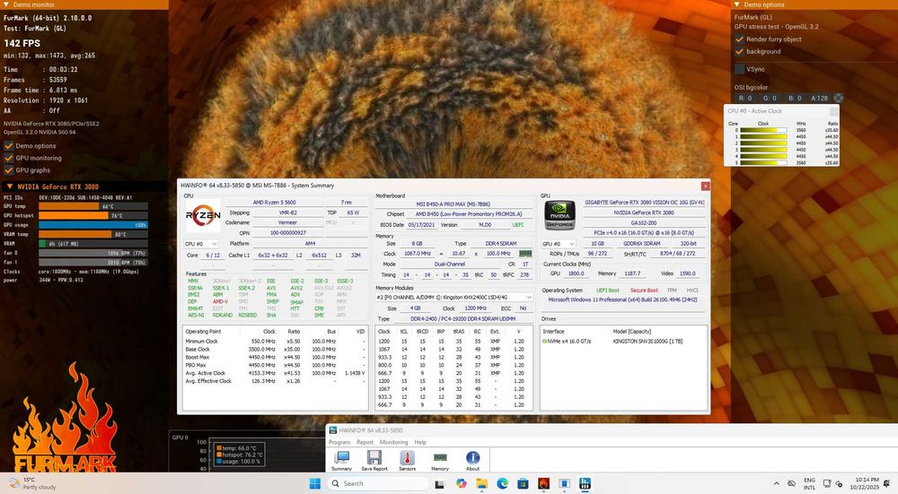Click the KINGSTON SNV3S1000G drive entry
Viewport: 898px width, 494px height.
tap(647, 342)
